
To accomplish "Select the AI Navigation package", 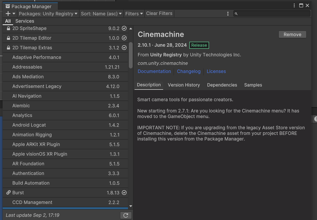I will (65, 96).
